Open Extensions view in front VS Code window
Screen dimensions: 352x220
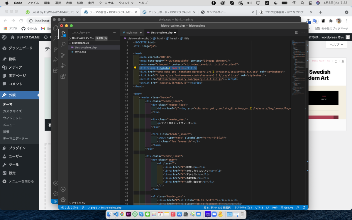[63, 76]
